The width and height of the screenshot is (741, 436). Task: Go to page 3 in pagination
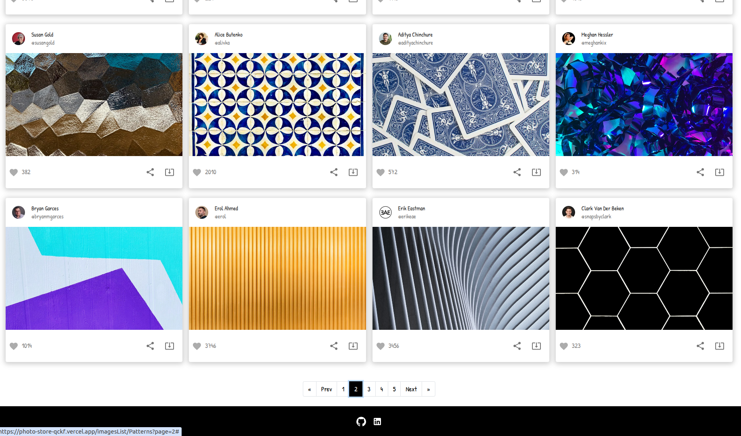click(369, 389)
